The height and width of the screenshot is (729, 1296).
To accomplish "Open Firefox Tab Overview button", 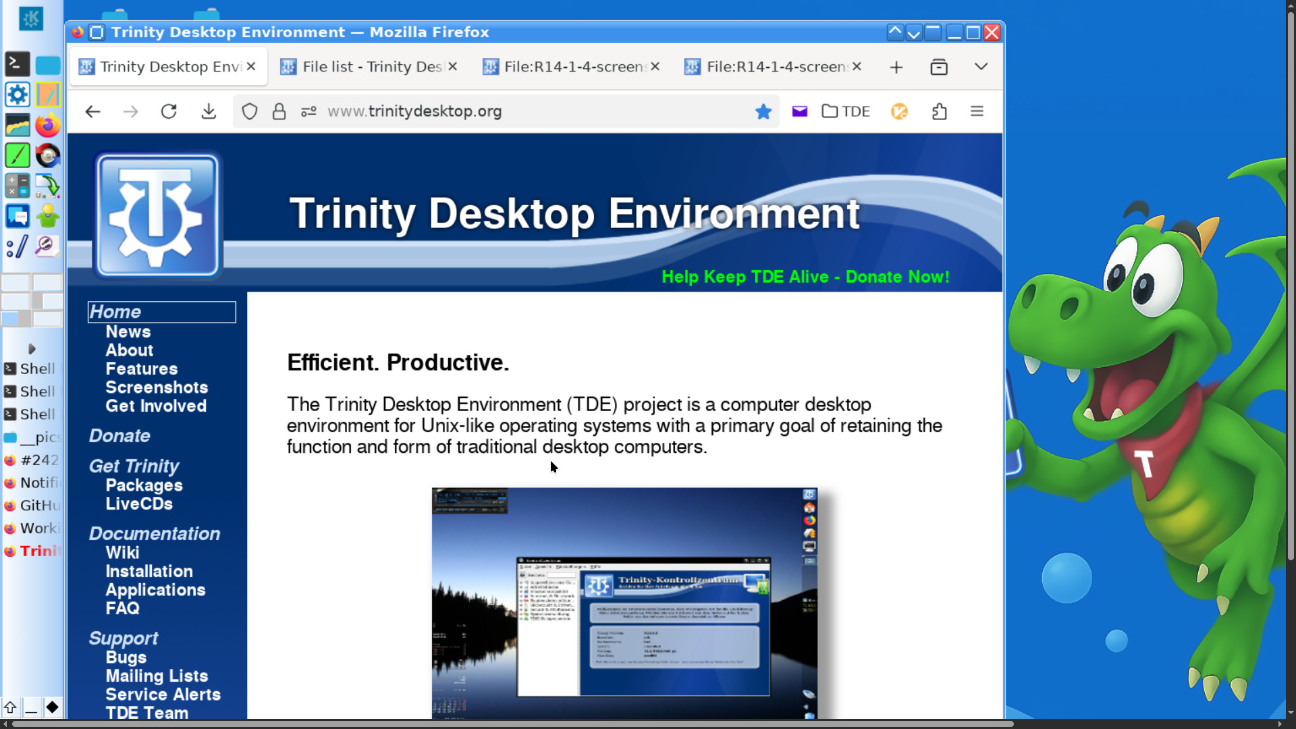I will pos(939,67).
